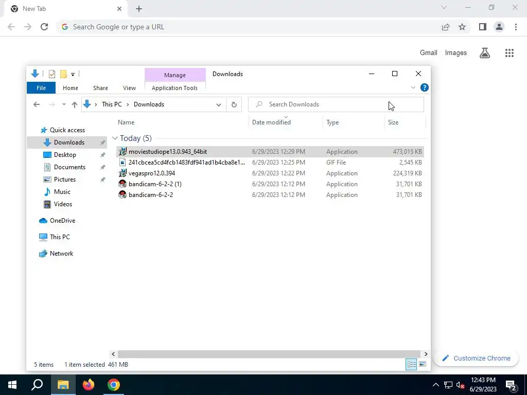Open taskbar search

(37, 385)
